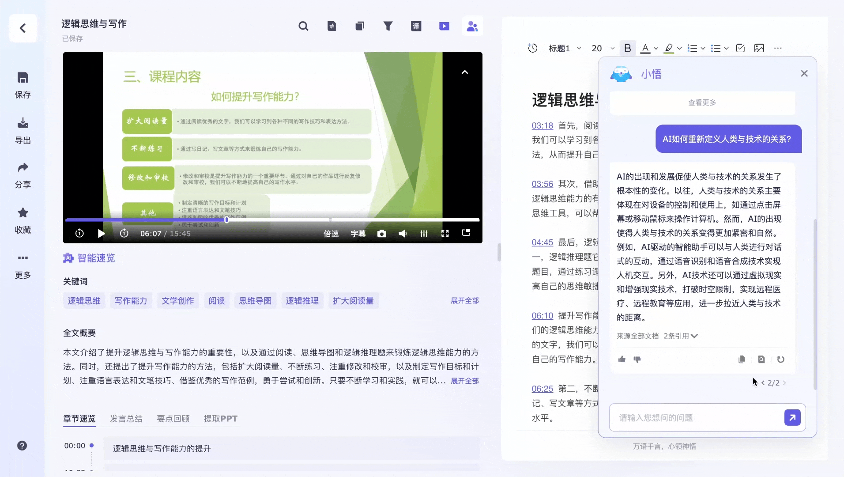Open more toolbar options ellipsis
This screenshot has width=844, height=477.
click(x=778, y=48)
